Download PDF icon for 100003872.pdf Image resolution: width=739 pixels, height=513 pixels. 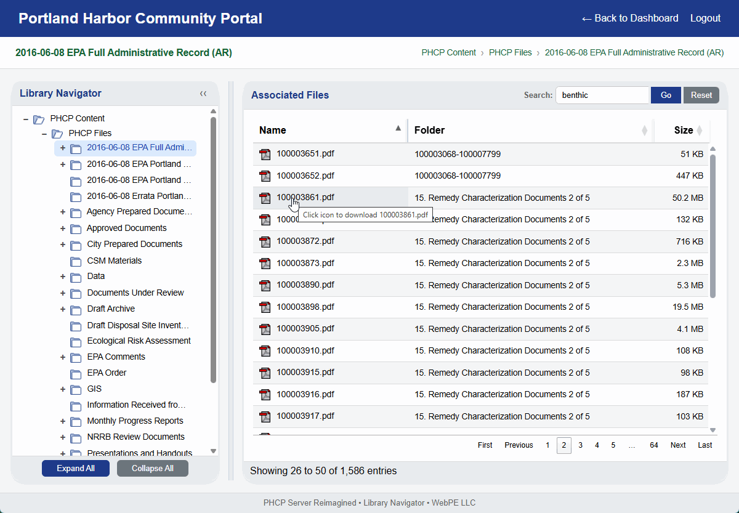pyautogui.click(x=265, y=241)
